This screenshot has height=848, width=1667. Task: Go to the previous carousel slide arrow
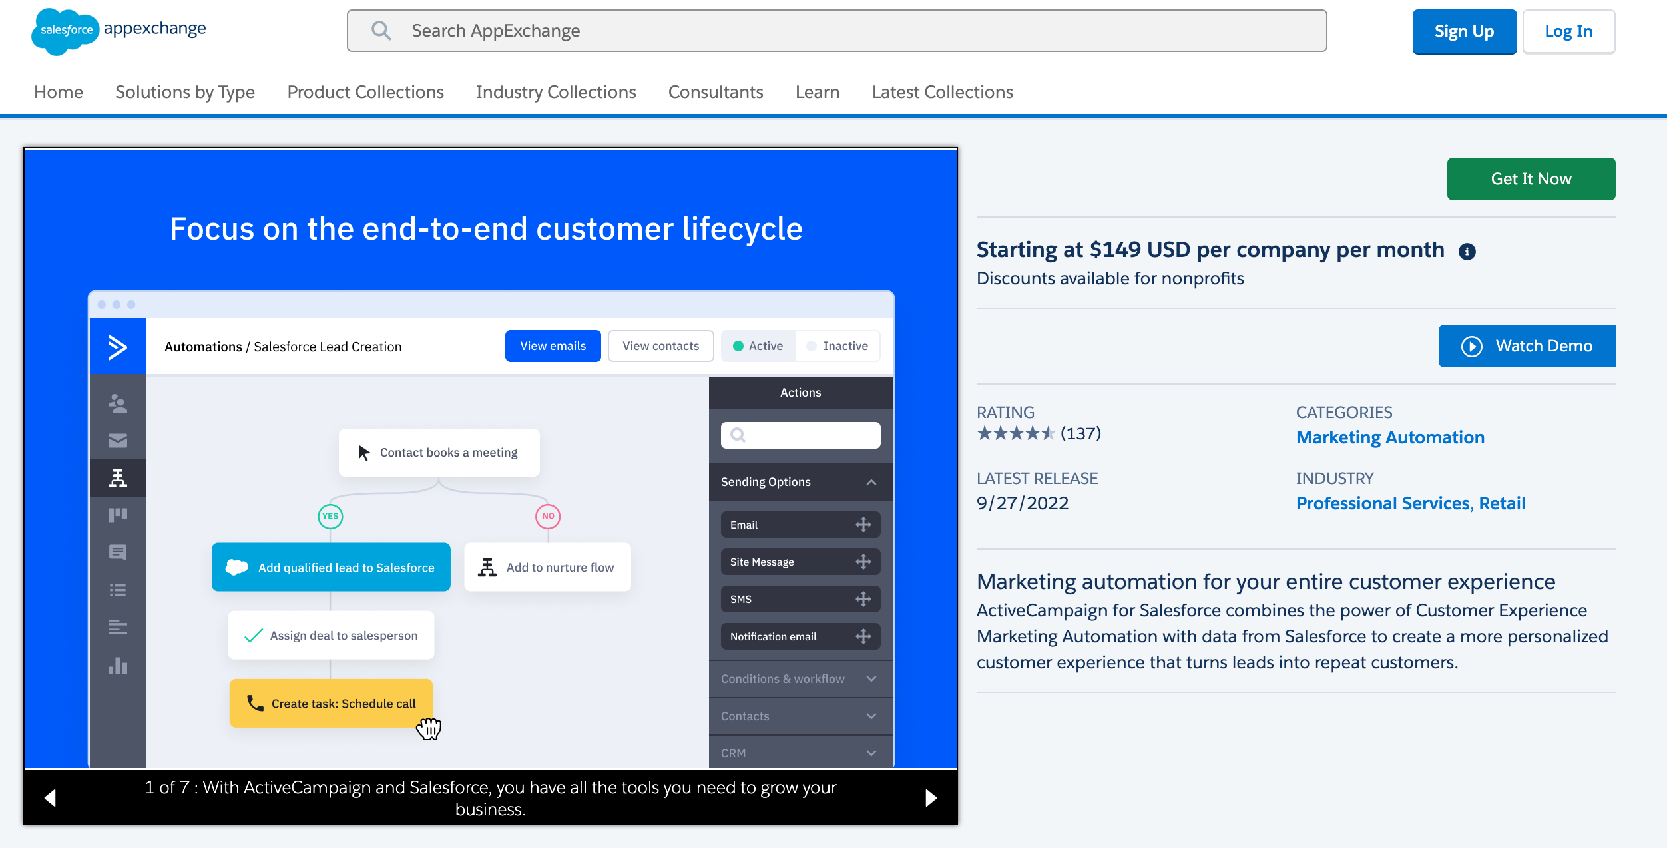point(50,797)
